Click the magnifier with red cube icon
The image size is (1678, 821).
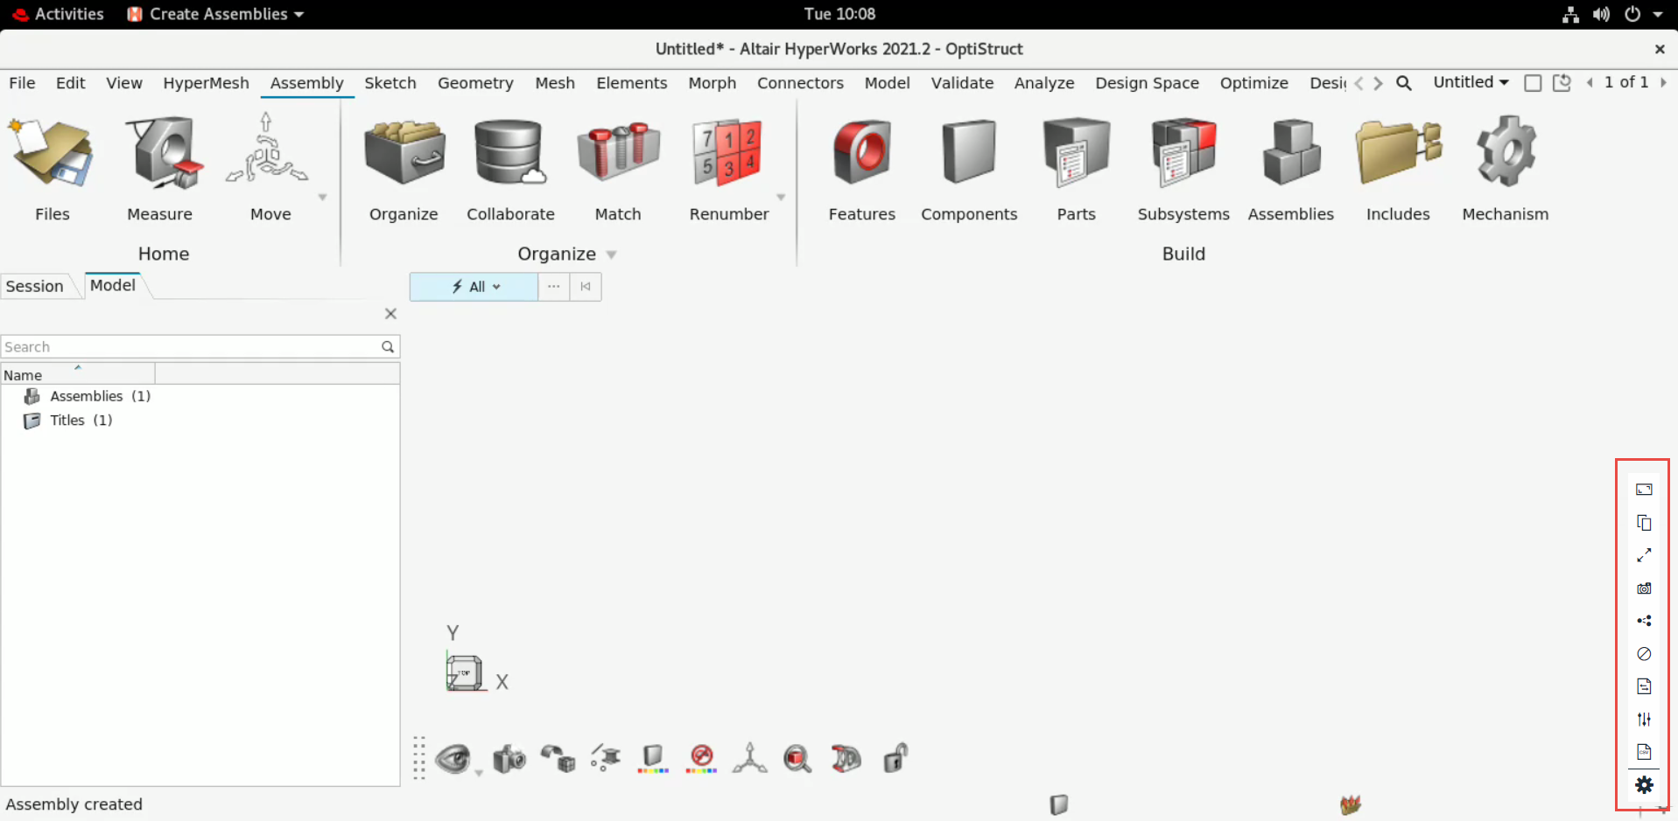click(x=797, y=758)
